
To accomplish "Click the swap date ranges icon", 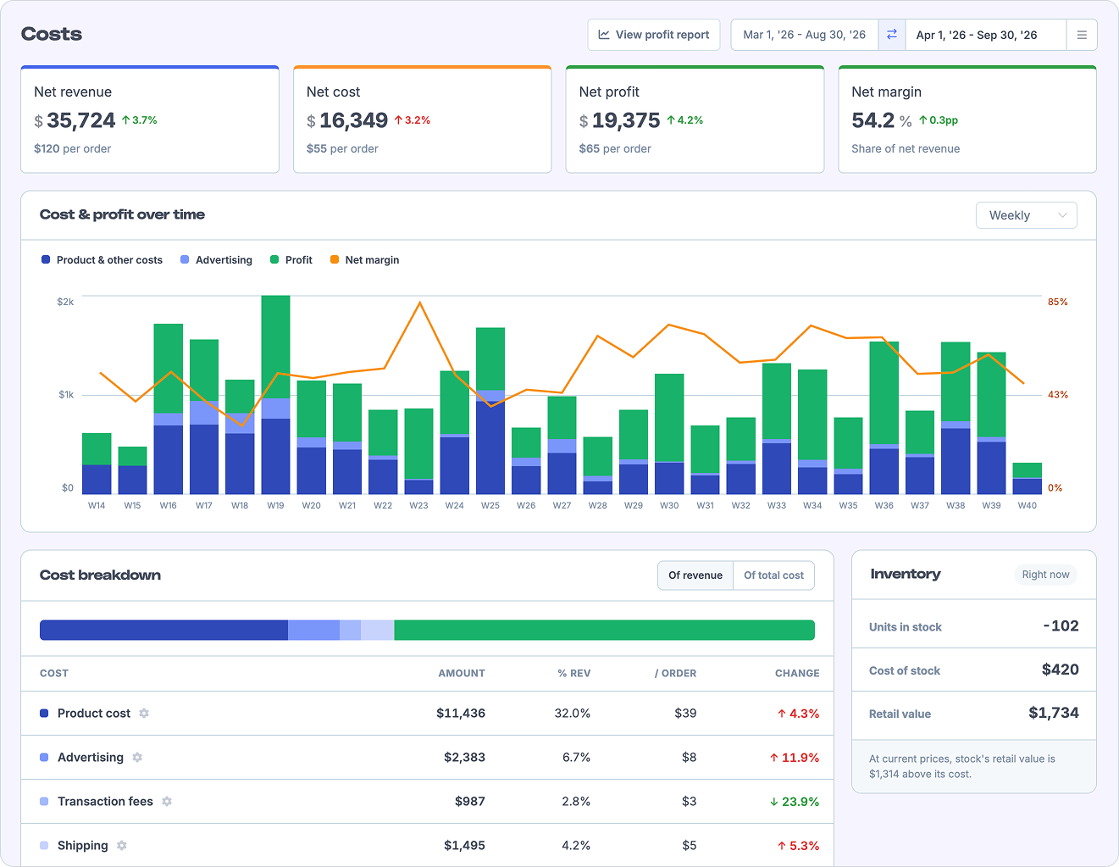I will (891, 35).
